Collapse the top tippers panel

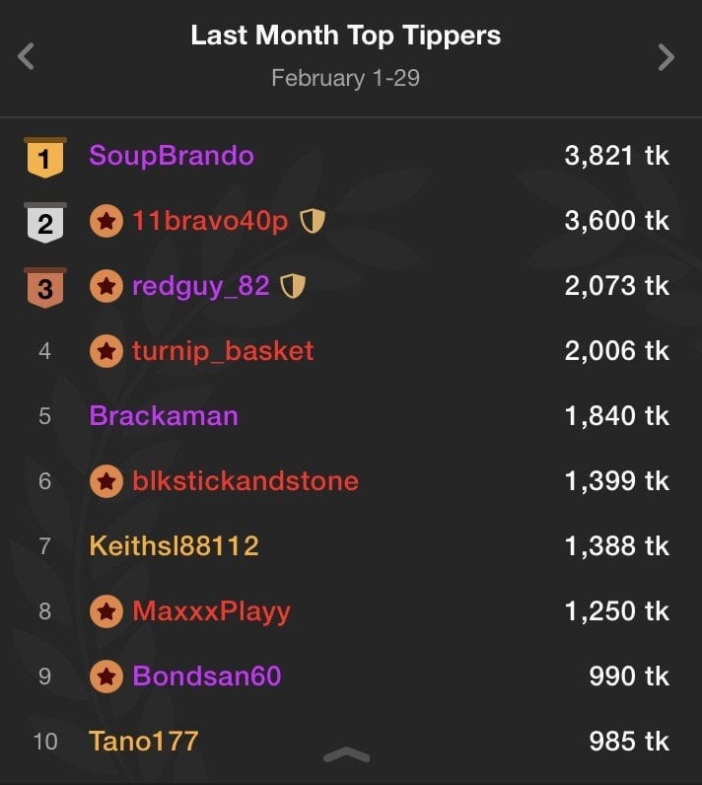[346, 755]
